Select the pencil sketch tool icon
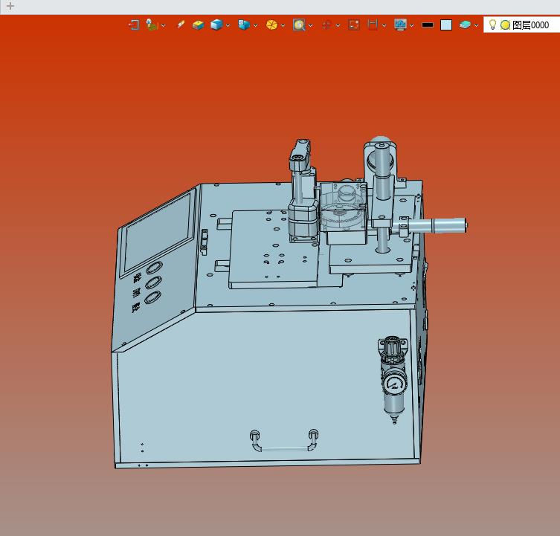 [x=181, y=25]
